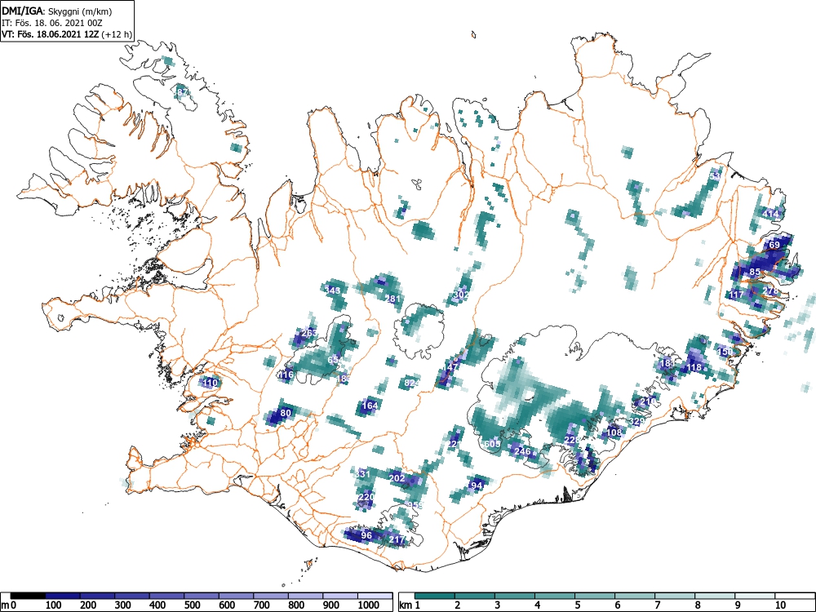
Task: Select the '10' label in km legend
Action: pos(780,605)
